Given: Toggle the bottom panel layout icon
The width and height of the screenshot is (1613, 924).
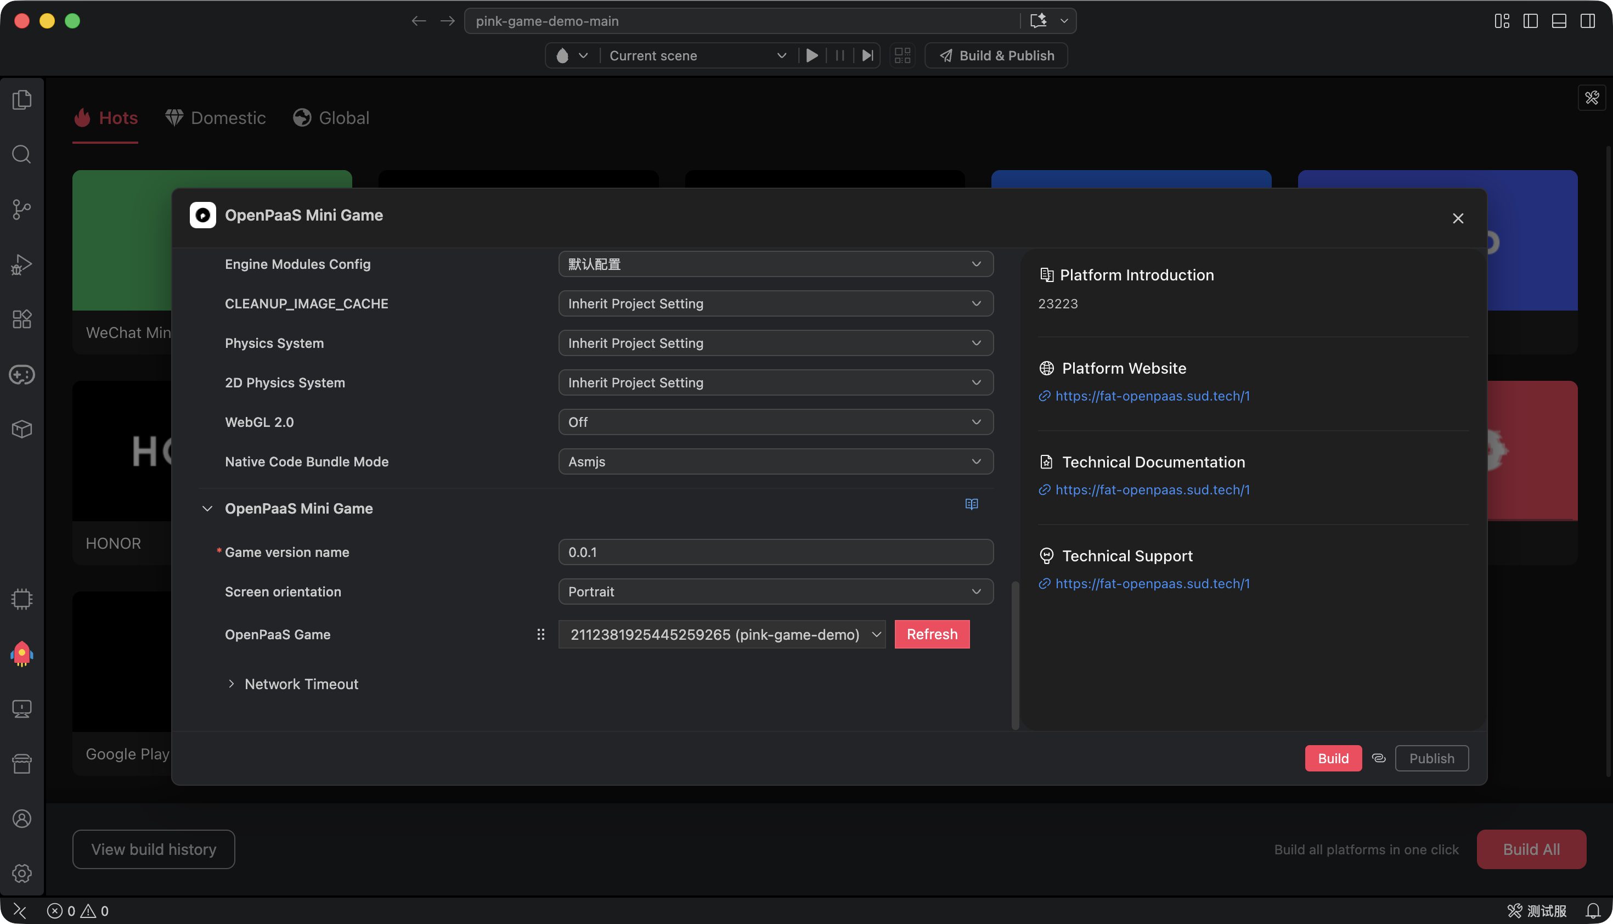Looking at the screenshot, I should pyautogui.click(x=1559, y=21).
